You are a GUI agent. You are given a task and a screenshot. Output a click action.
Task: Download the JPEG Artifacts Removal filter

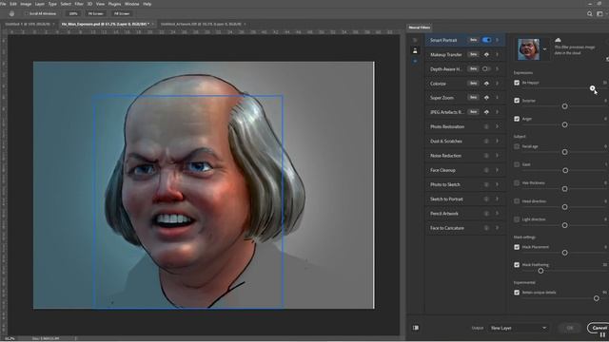486,112
